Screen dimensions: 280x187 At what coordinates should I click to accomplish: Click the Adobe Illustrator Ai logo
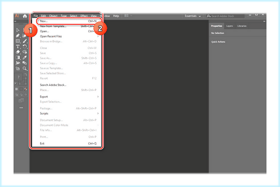(x=17, y=16)
